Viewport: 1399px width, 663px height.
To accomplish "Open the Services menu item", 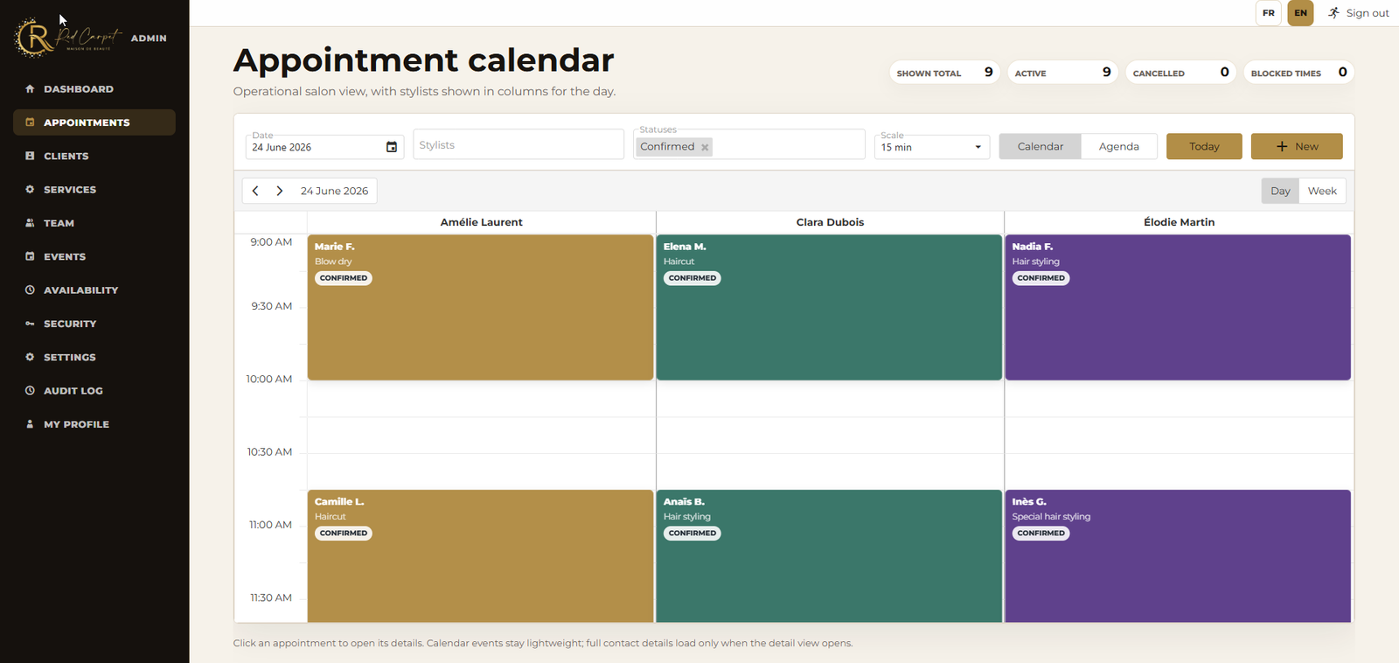I will click(94, 190).
